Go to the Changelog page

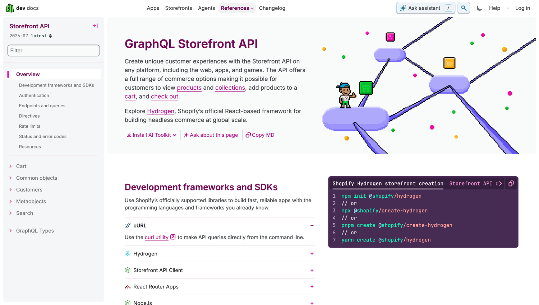[272, 8]
